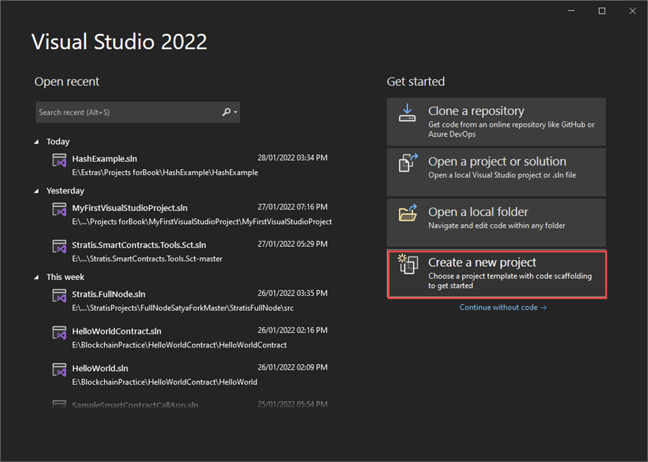Screen dimensions: 648x462
Task: Click the magnifier icon in the search box
Action: pos(225,112)
